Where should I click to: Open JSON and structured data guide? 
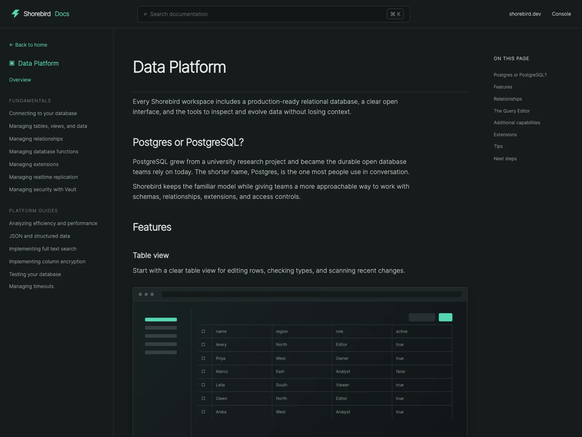point(40,236)
